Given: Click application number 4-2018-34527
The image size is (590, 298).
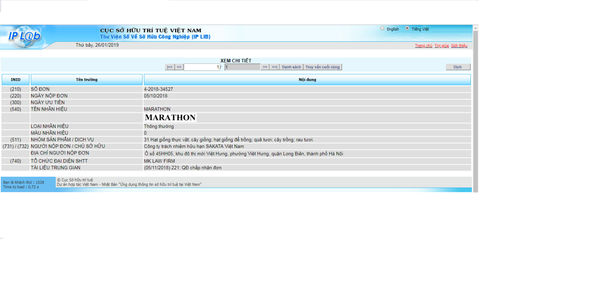Looking at the screenshot, I should [159, 89].
